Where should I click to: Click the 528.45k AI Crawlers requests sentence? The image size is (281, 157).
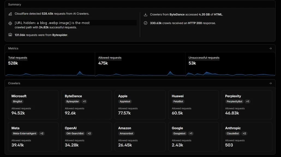(x=52, y=14)
